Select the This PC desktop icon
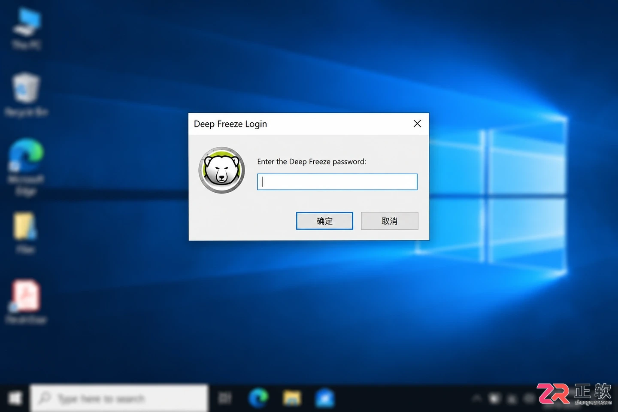618x412 pixels. (27, 29)
